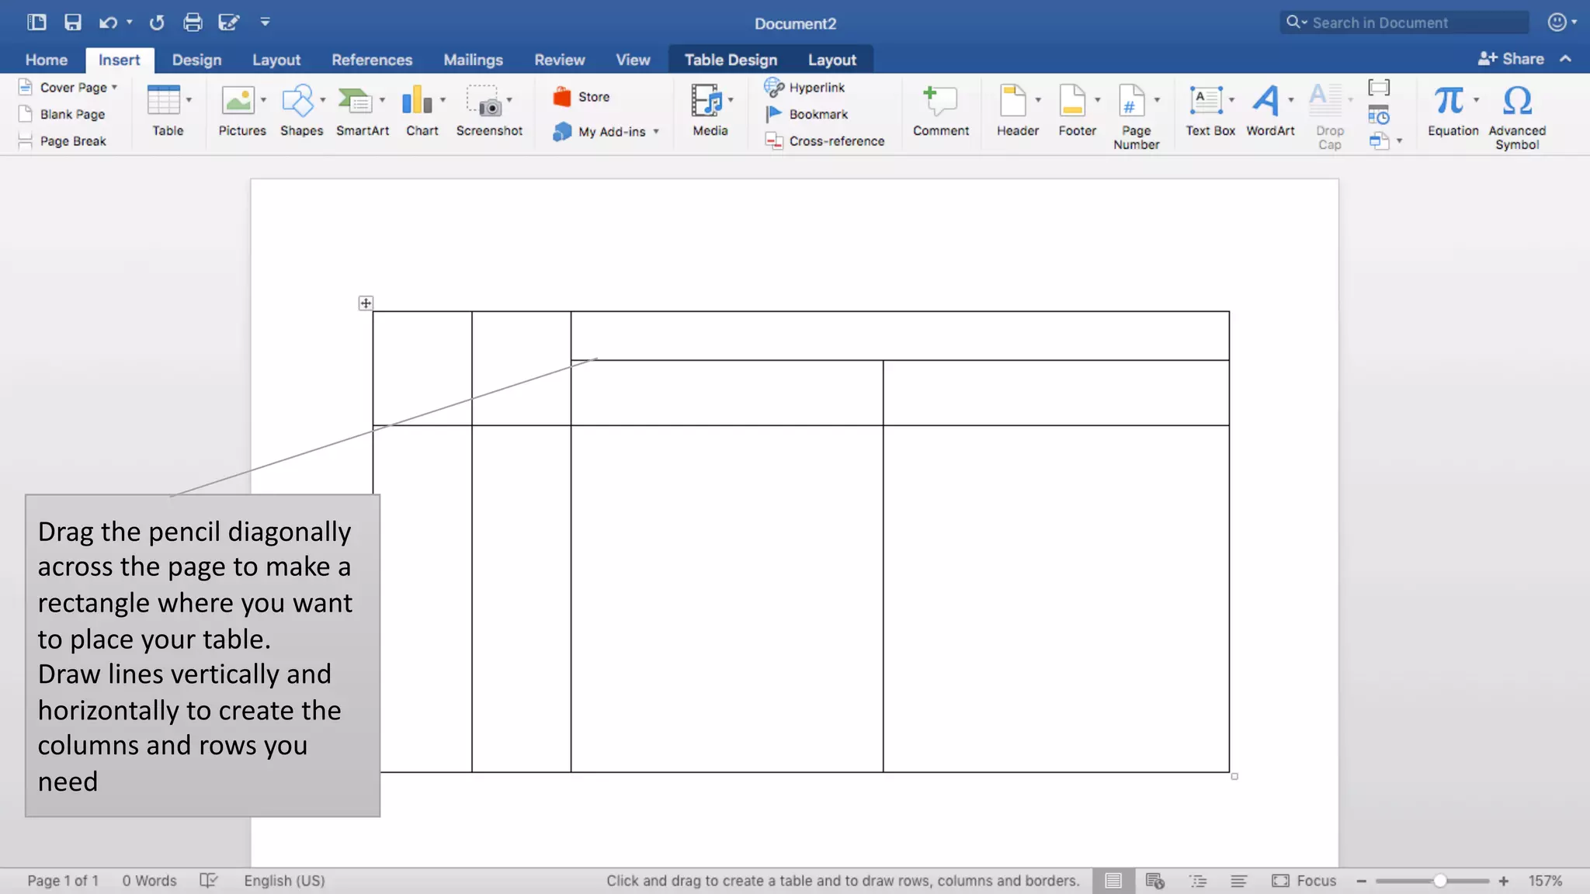The image size is (1590, 894).
Task: Switch to Outline view
Action: click(1198, 881)
